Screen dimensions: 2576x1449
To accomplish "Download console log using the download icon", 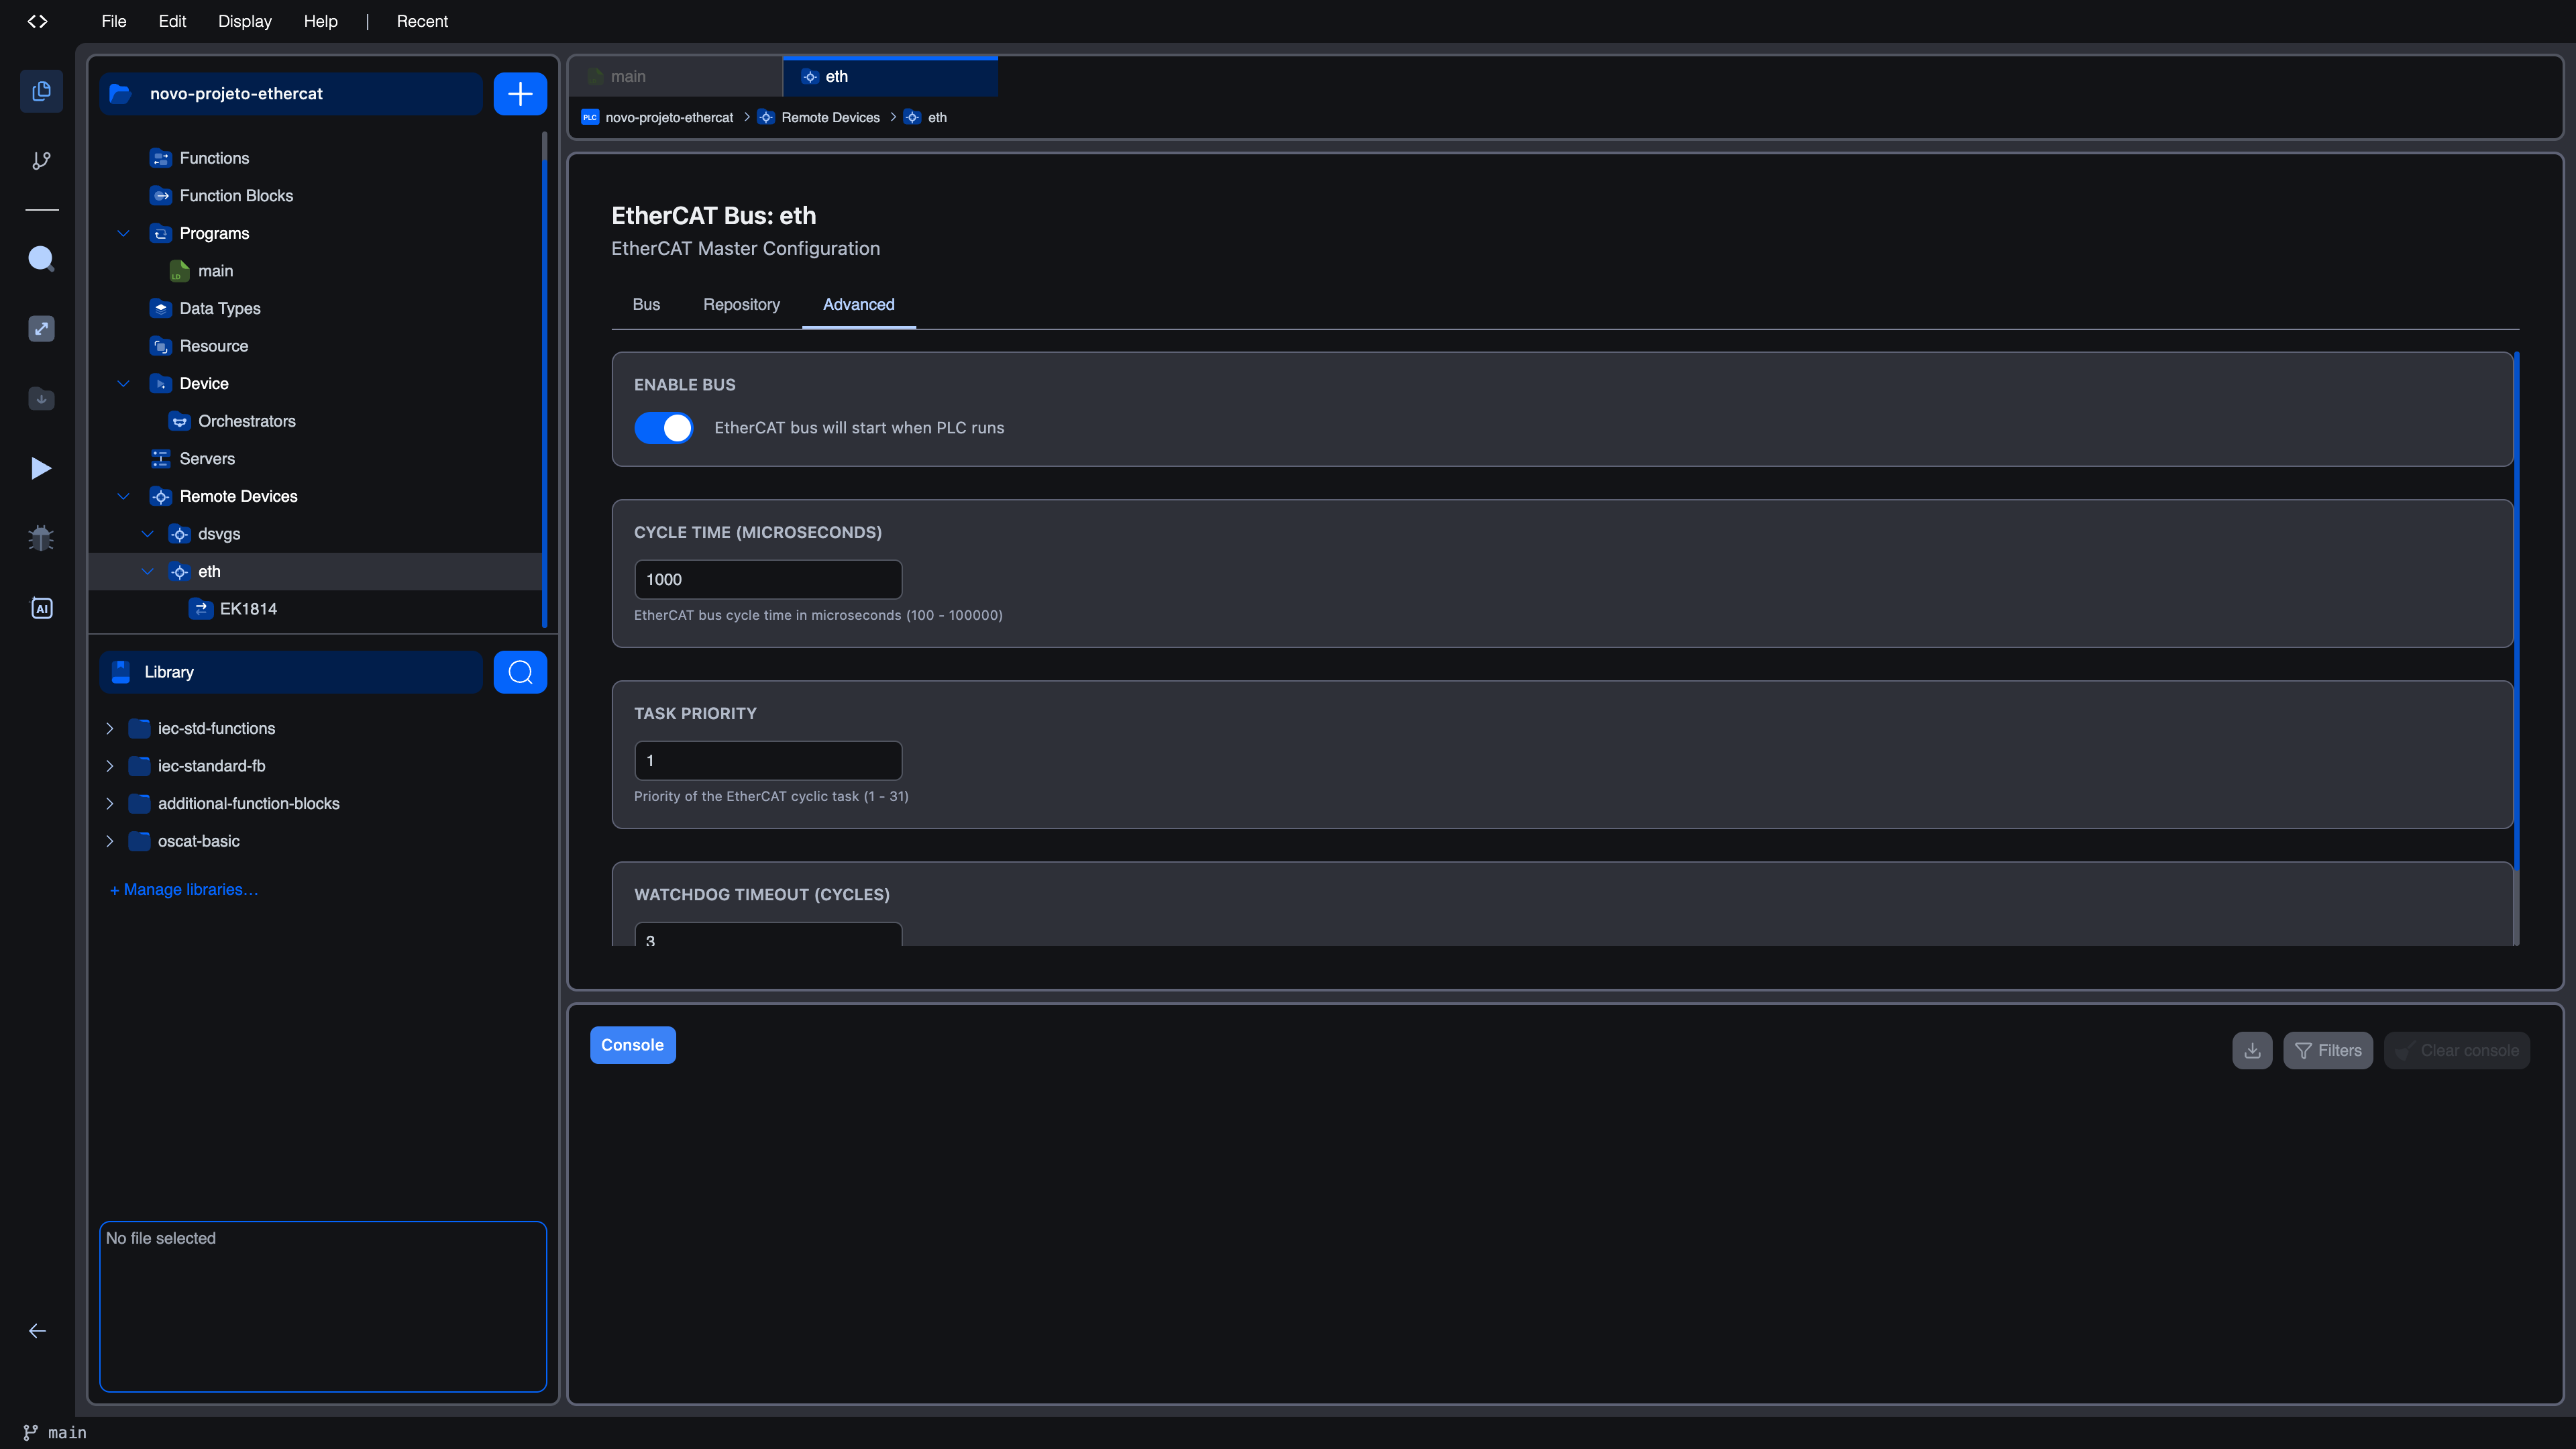I will click(x=2252, y=1050).
